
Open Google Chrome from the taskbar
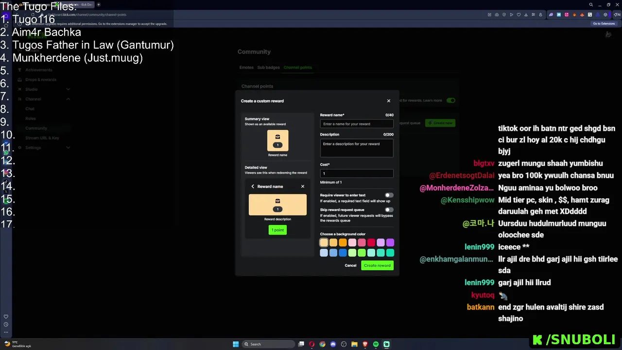(322, 344)
